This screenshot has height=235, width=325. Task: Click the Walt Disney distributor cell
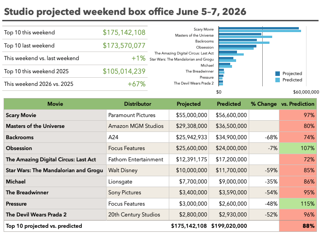tap(138, 170)
